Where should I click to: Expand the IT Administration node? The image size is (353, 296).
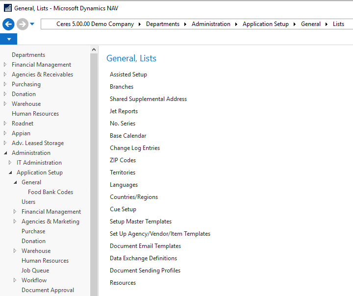click(x=10, y=163)
